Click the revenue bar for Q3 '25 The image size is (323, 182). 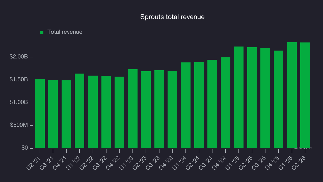(x=265, y=98)
